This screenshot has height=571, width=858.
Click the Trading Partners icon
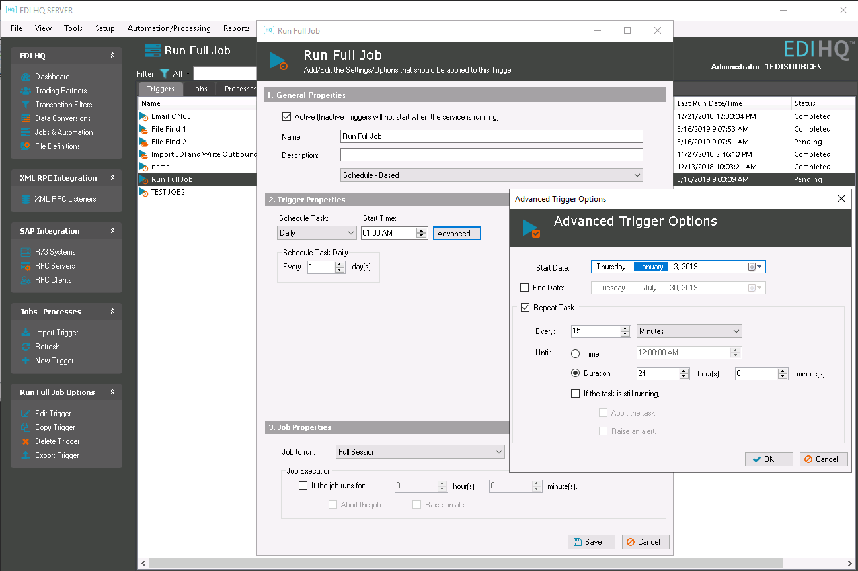26,91
